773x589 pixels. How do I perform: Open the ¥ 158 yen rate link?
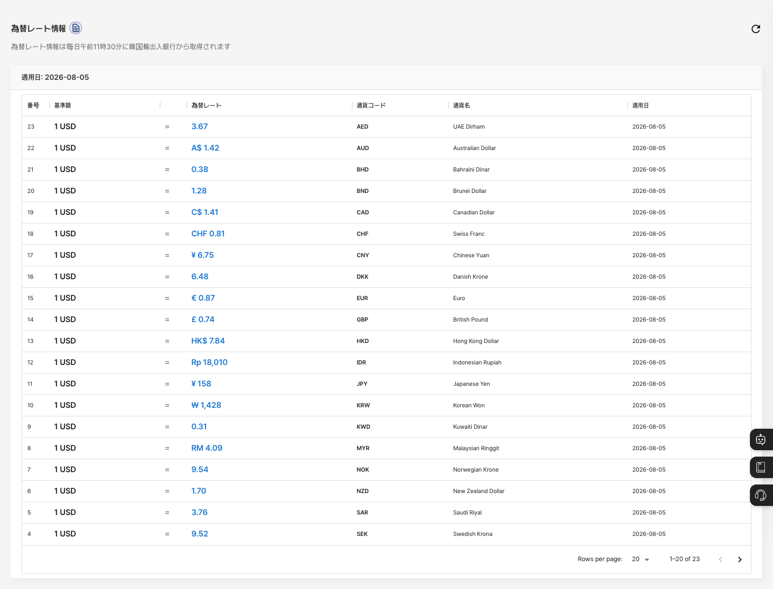pos(201,384)
